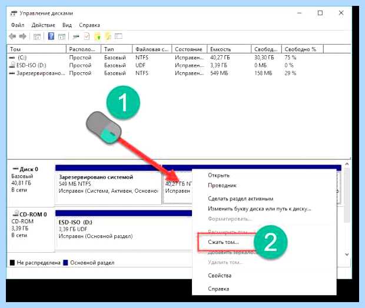Click the Диск 0 drive icon
This screenshot has height=308, width=365.
16,169
